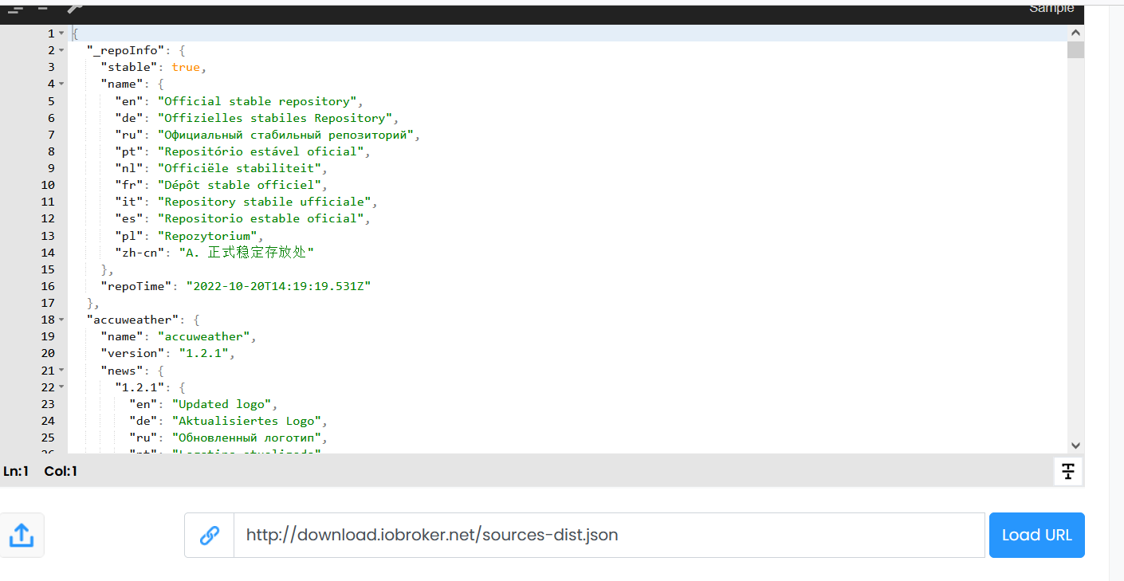
Task: Click "Officiële stabiliteit" string
Action: (x=239, y=168)
